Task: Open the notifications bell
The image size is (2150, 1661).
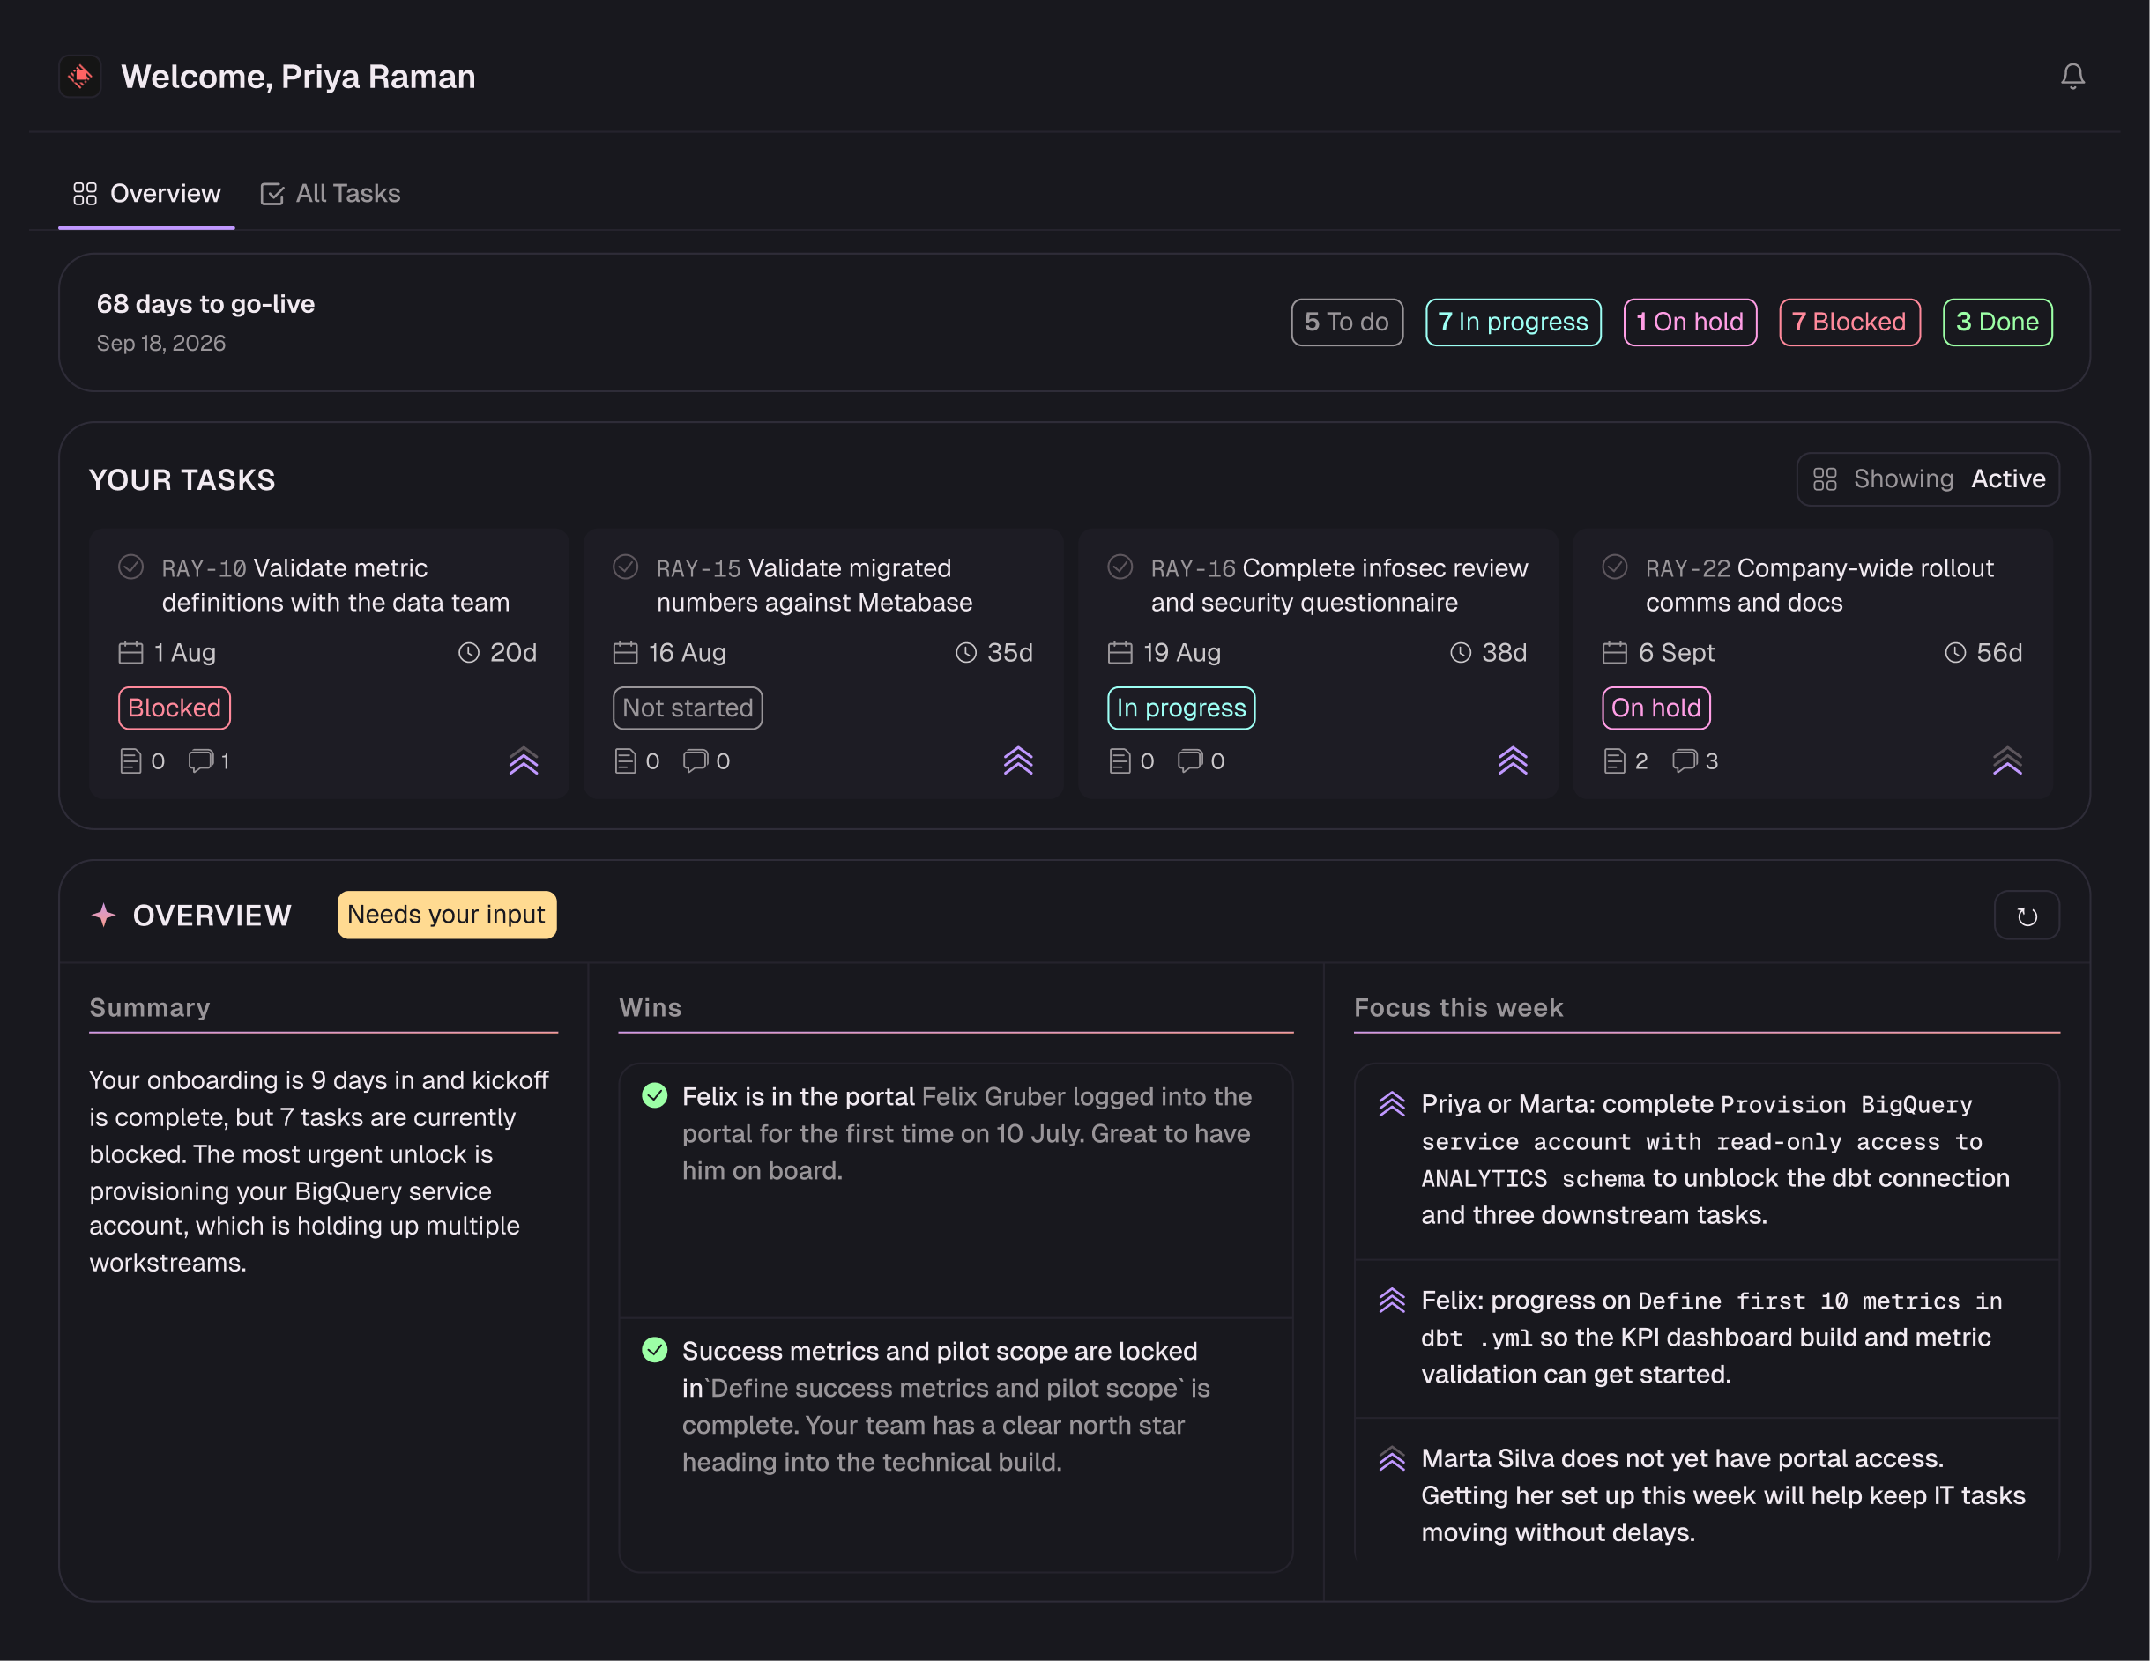Action: click(2072, 77)
